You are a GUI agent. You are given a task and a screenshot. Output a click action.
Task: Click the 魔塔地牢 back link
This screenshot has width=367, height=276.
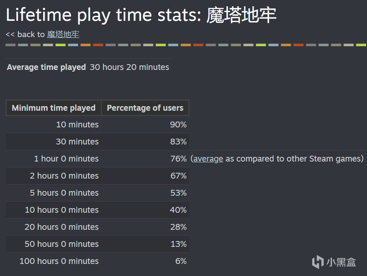63,35
